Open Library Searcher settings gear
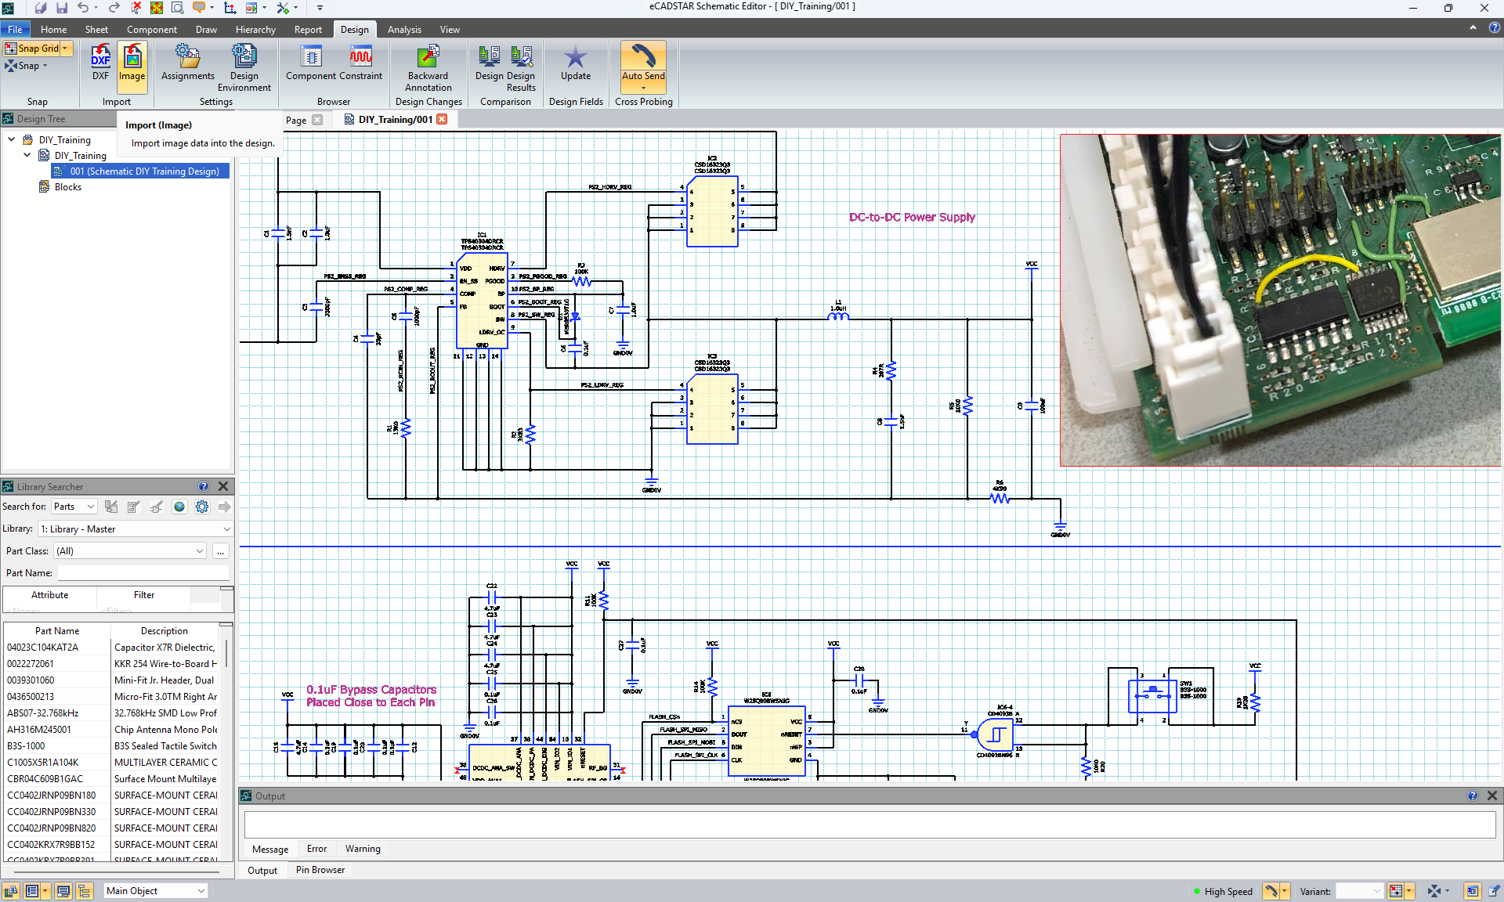This screenshot has height=902, width=1504. [202, 507]
